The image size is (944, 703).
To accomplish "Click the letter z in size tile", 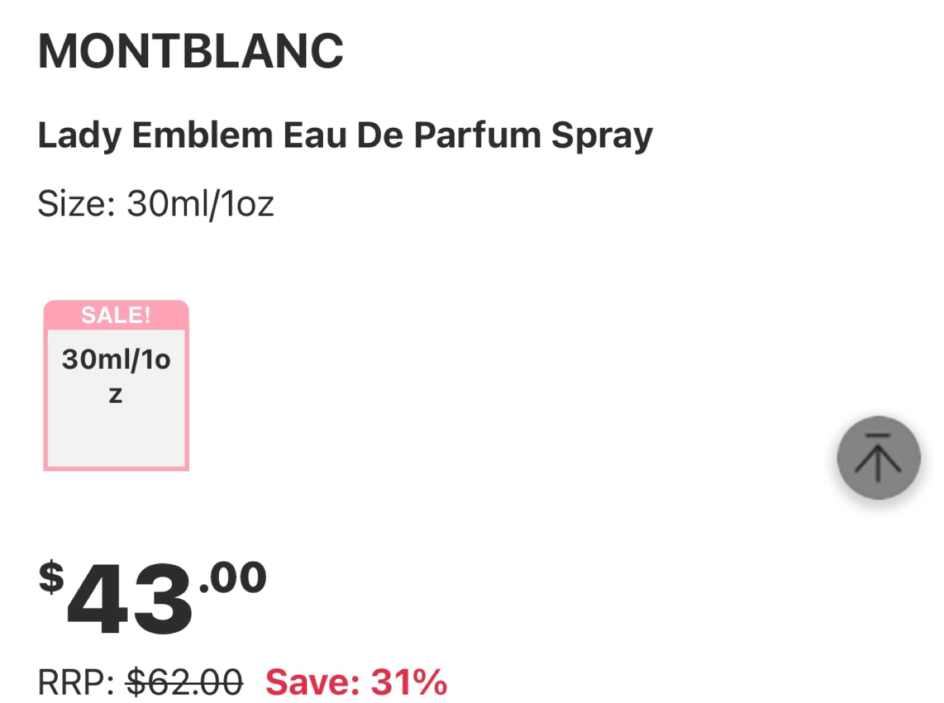I will coord(116,395).
